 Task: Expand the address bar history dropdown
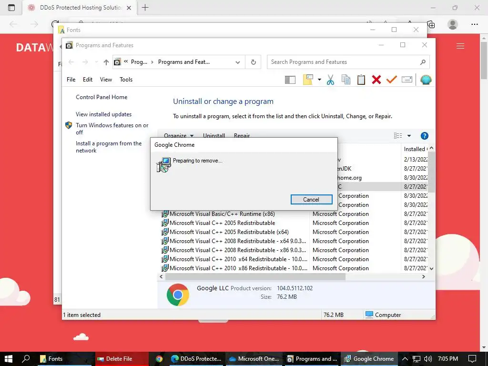coord(238,62)
